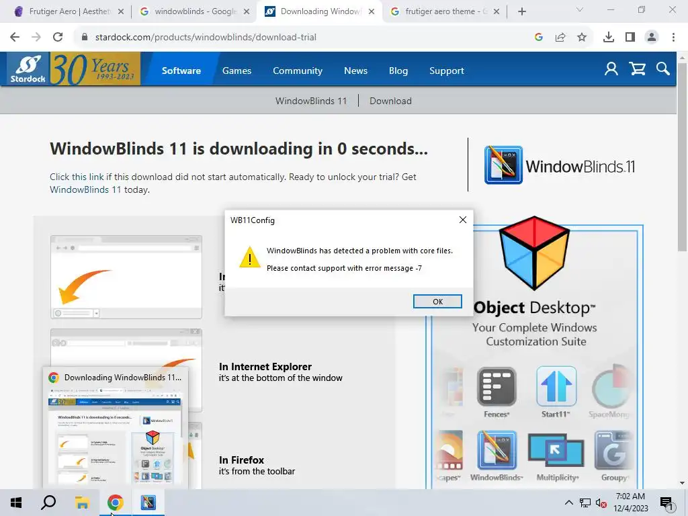Open the Blog menu item

[398, 71]
